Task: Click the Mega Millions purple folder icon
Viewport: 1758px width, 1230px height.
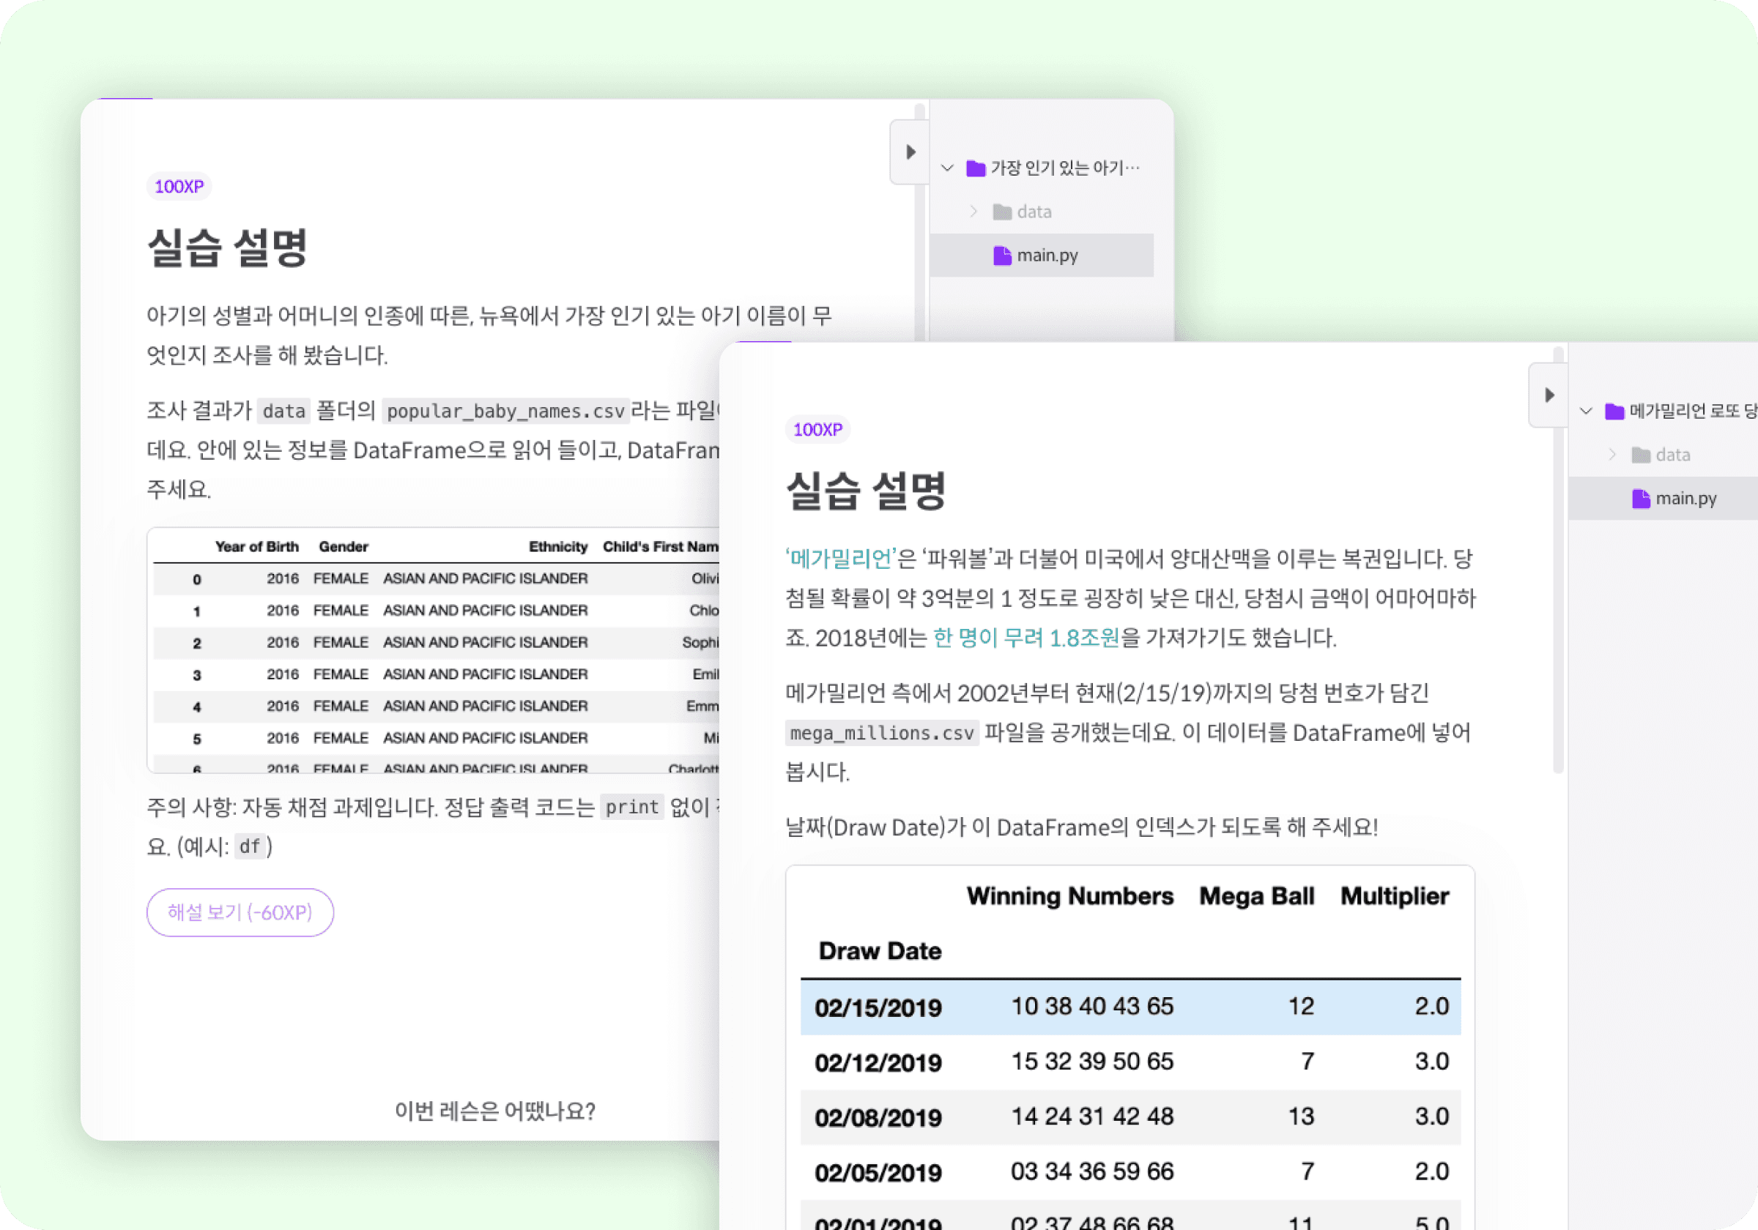Action: [1614, 411]
